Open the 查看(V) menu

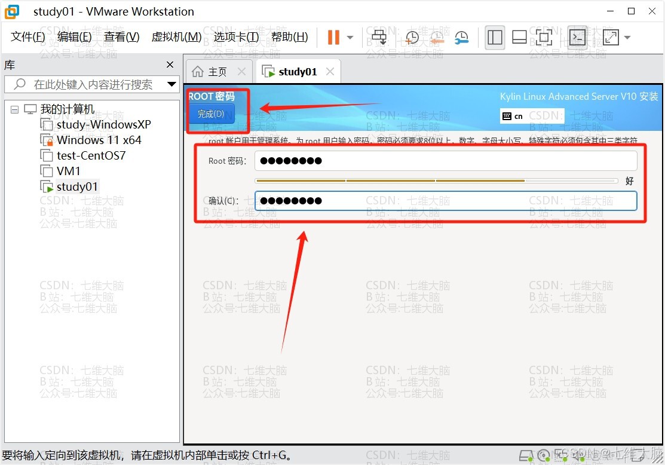pos(122,37)
